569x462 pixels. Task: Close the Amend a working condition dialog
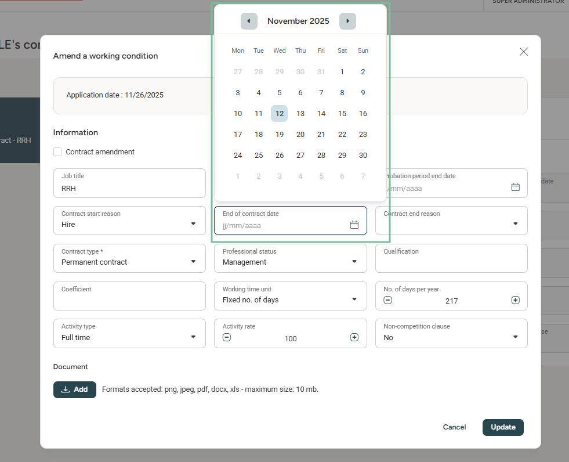click(x=523, y=52)
